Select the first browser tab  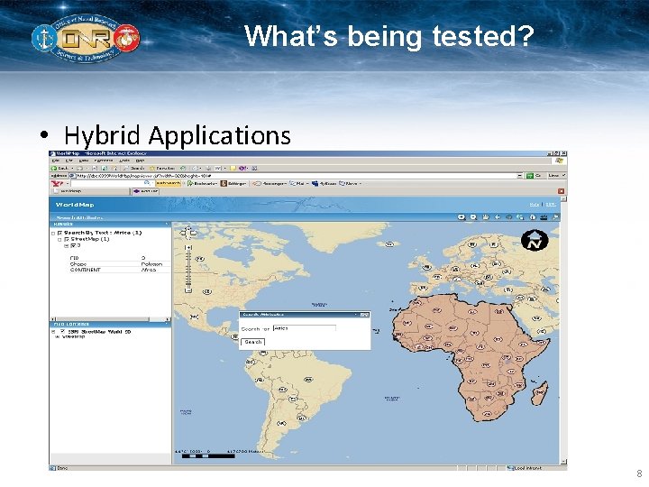tap(90, 191)
